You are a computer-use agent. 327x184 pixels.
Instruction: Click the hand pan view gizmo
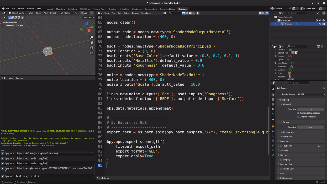92,43
